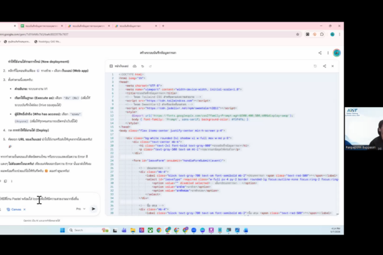This screenshot has width=383, height=255.
Task: Send the prompt with the arrow button
Action: click(93, 209)
